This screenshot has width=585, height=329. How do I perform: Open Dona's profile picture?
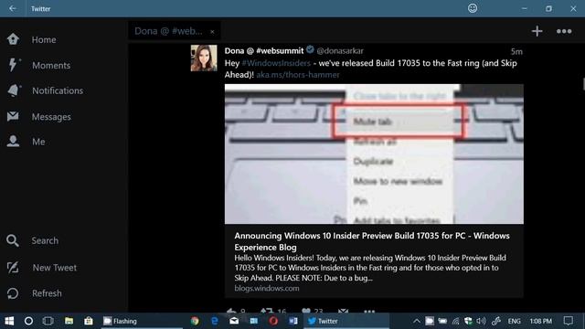(x=204, y=58)
